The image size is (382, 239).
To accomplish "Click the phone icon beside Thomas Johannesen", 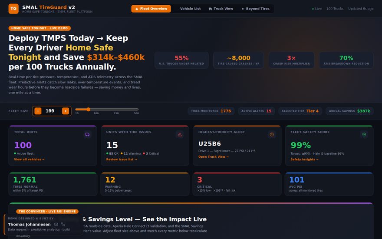I will tap(63, 224).
